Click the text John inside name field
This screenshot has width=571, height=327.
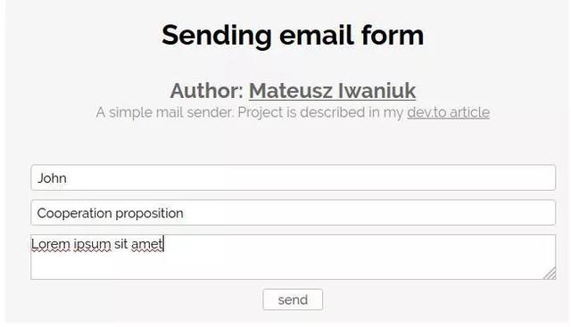click(x=52, y=178)
